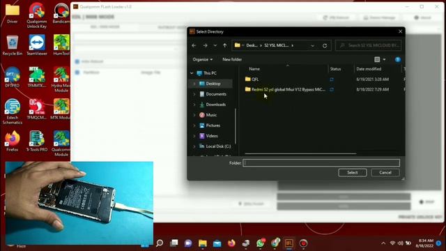Open the HumTool desktop shortcut
Image resolution: width=446 pixels, height=251 pixels.
coord(61,45)
